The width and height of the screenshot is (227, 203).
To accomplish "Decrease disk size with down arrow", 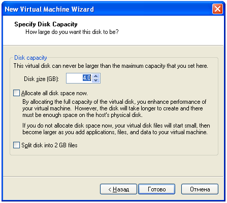I will pos(96,80).
